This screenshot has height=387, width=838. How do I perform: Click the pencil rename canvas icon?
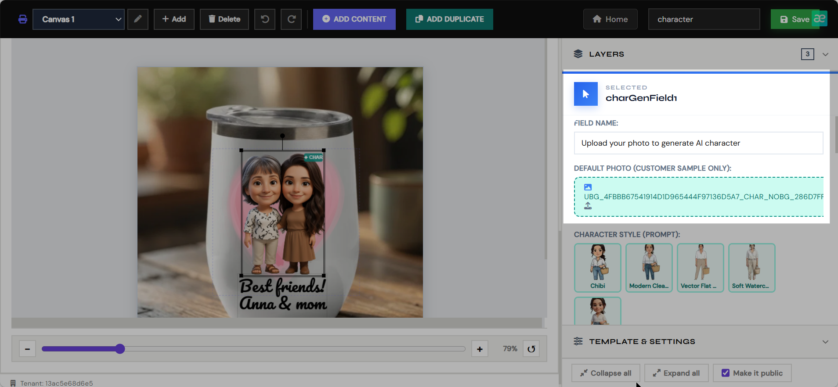(x=138, y=19)
